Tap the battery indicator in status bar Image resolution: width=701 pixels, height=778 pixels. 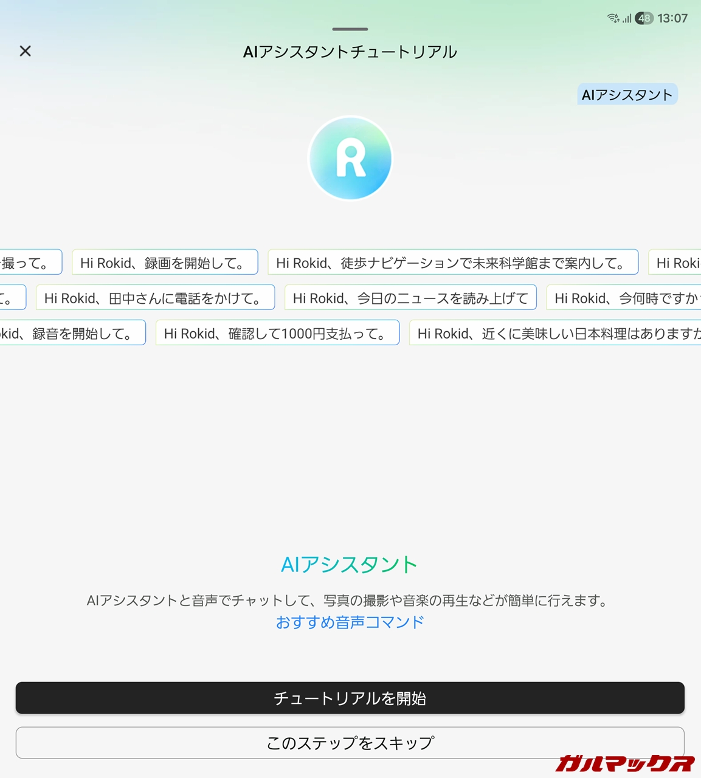pyautogui.click(x=644, y=18)
